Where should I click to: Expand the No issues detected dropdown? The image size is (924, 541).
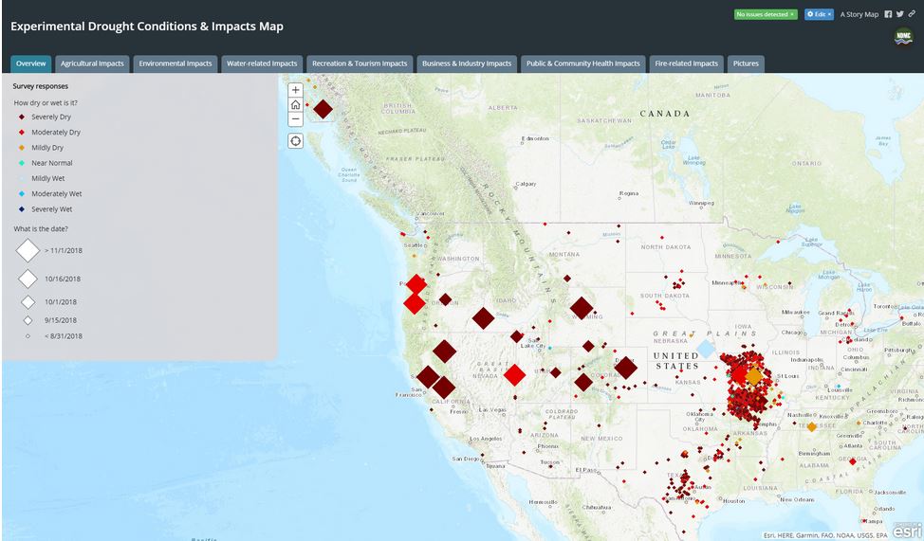tap(765, 14)
